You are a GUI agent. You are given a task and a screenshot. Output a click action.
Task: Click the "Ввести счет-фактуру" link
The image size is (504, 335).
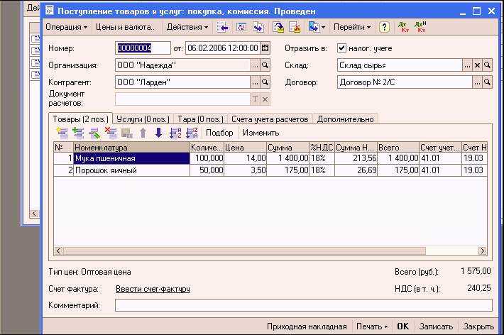pyautogui.click(x=153, y=289)
